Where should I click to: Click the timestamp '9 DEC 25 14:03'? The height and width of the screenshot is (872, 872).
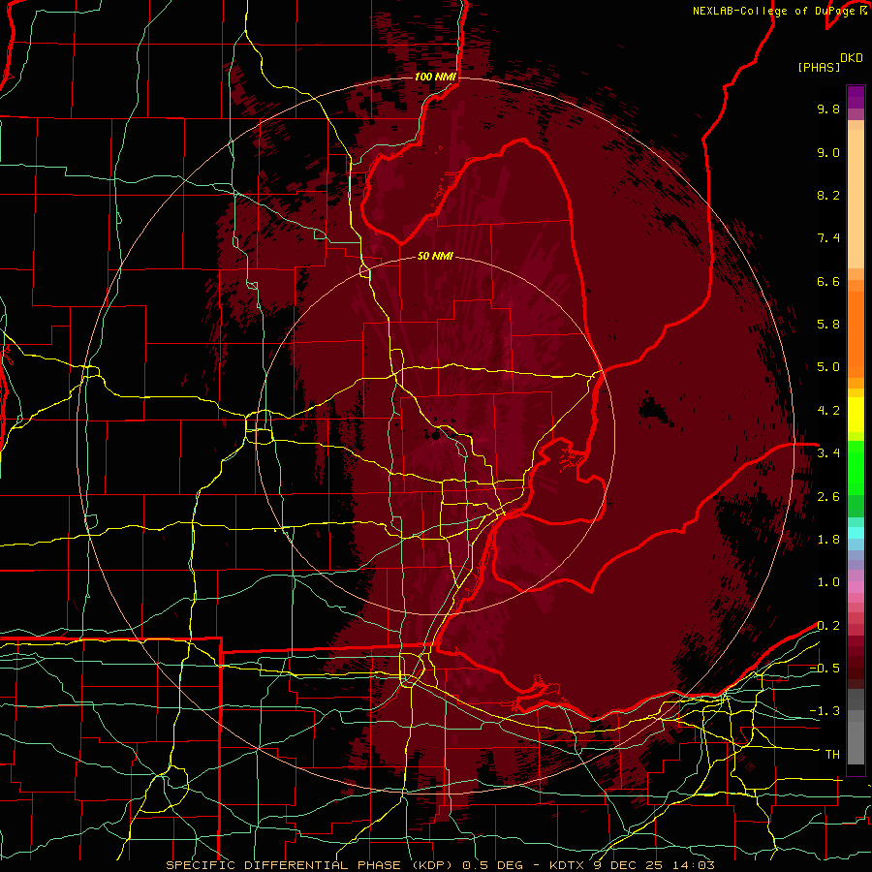coord(653,865)
